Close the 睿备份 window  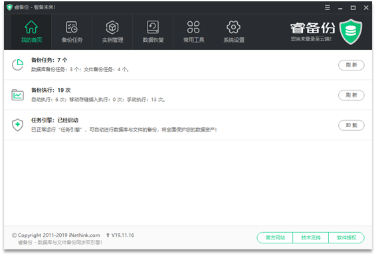[x=366, y=8]
